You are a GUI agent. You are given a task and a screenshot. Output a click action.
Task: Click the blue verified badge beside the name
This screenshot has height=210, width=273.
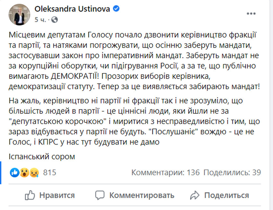coord(116,9)
